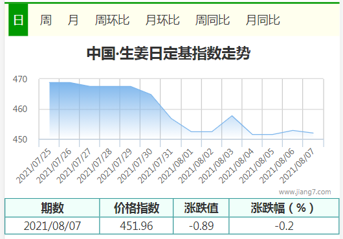Click the 涨跌值 column header
343x239 pixels.
click(201, 208)
